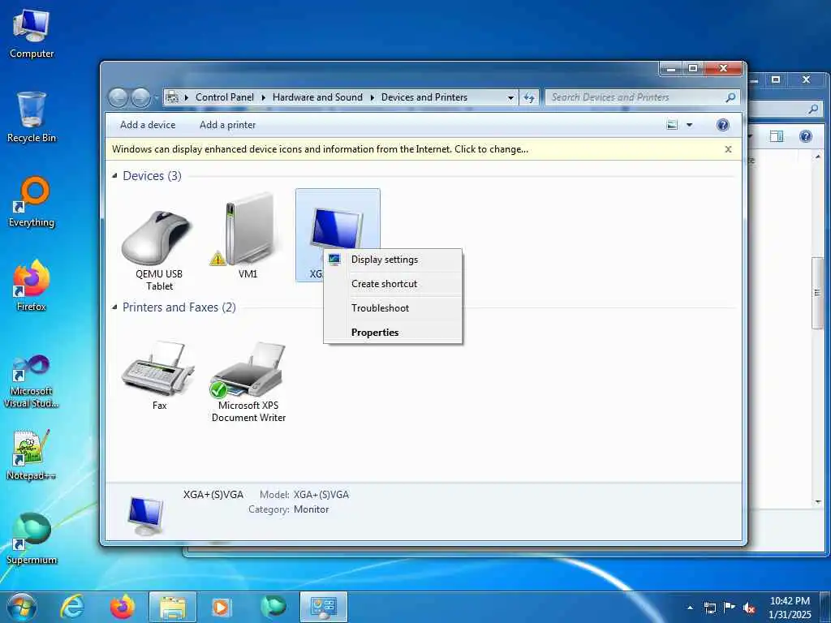Click the change view icon in the toolbar
The height and width of the screenshot is (623, 831).
coord(672,125)
